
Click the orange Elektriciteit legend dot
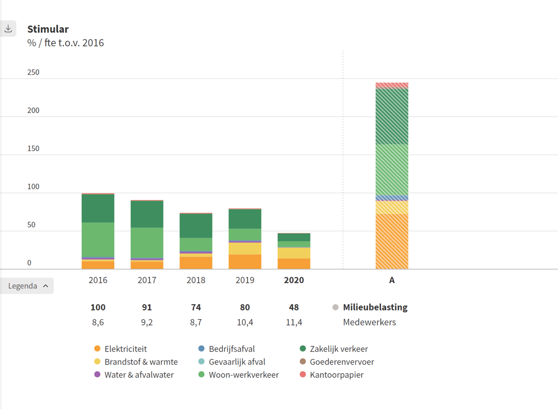[97, 348]
